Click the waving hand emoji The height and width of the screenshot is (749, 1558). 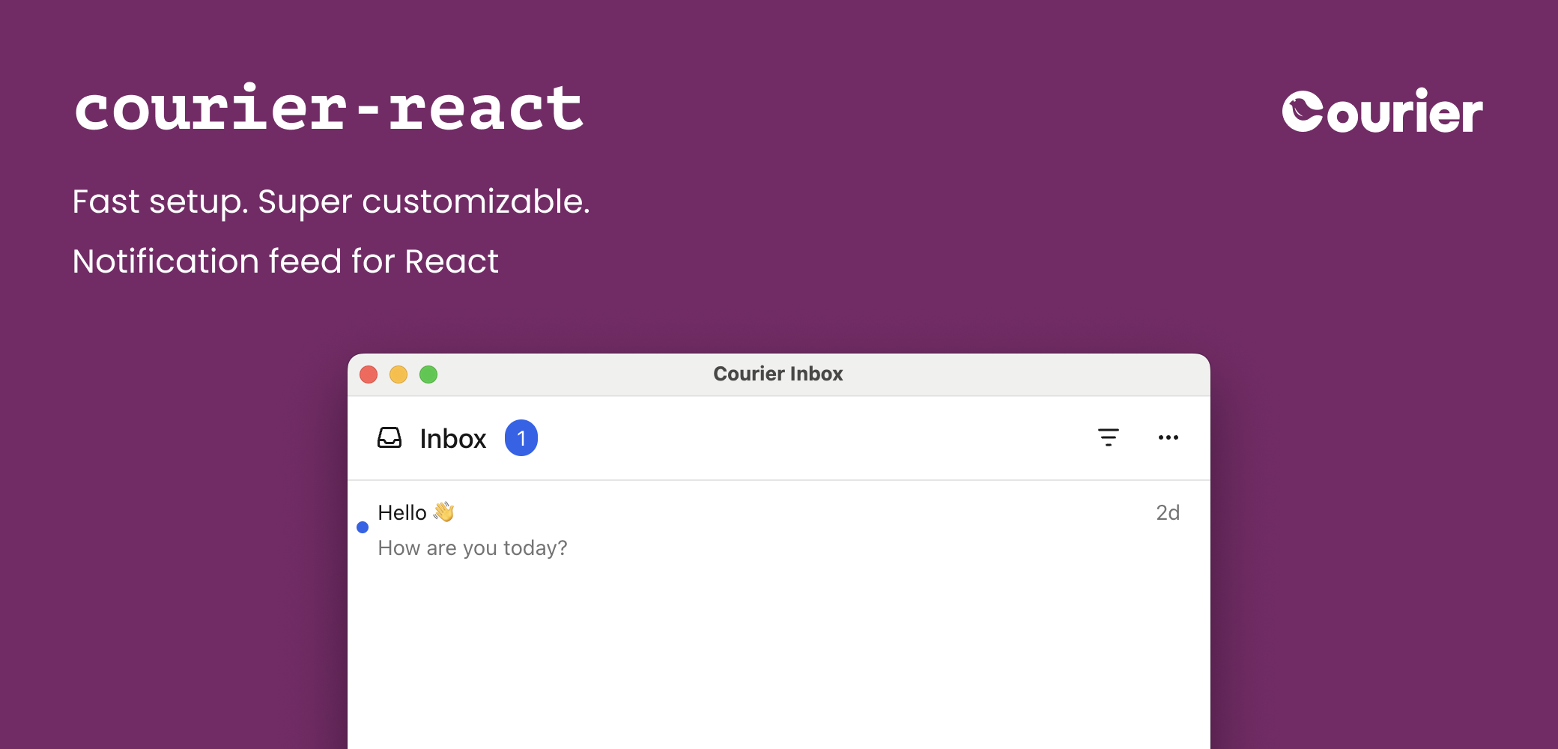[443, 512]
